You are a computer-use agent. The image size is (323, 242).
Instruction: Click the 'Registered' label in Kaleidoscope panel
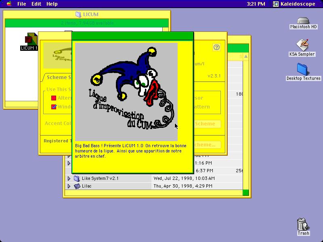pos(56,141)
